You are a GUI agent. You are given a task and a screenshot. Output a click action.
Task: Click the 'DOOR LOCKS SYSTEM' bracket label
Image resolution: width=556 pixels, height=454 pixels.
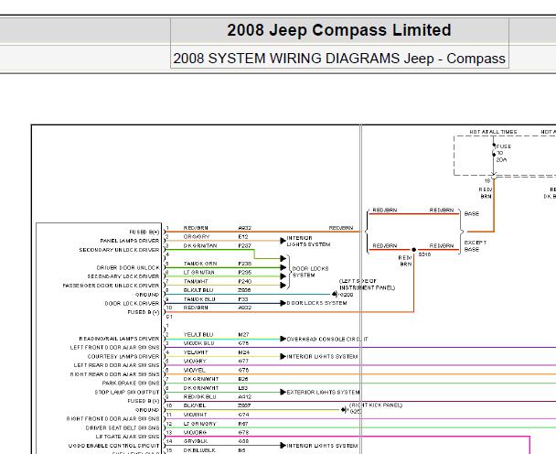pos(310,272)
